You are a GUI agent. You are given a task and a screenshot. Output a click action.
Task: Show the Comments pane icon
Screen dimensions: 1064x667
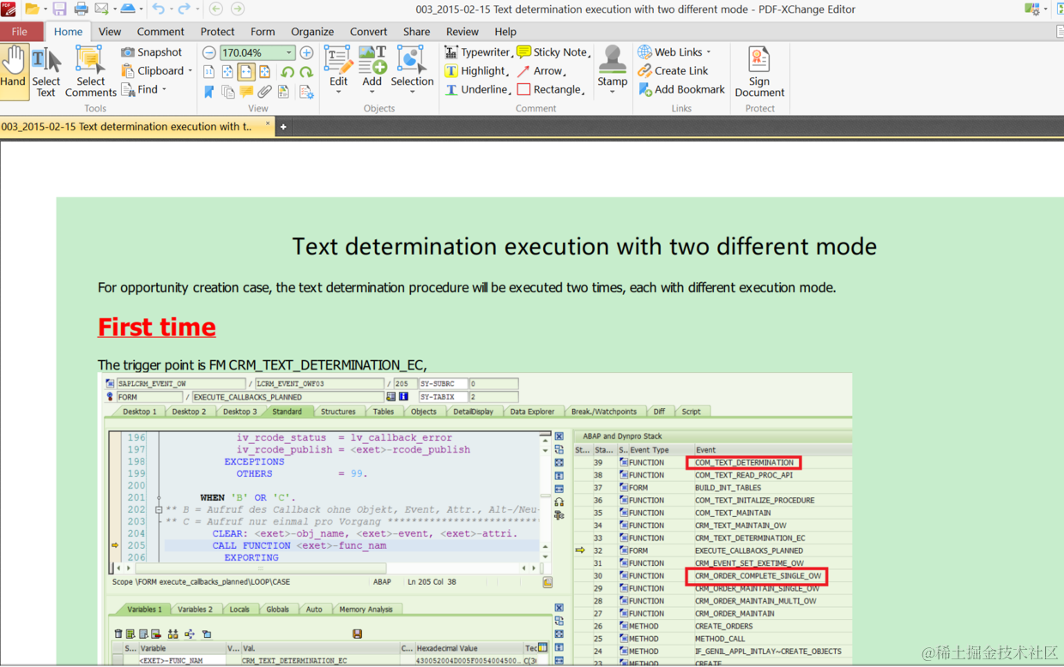(246, 91)
